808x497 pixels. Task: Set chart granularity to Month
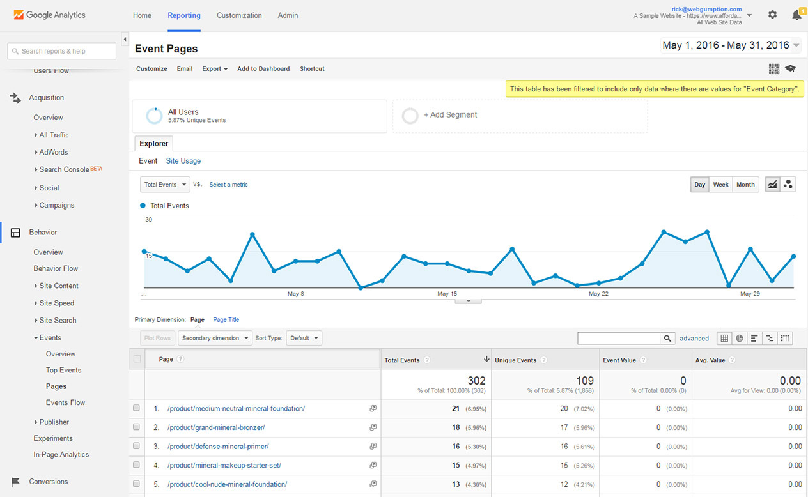(745, 185)
